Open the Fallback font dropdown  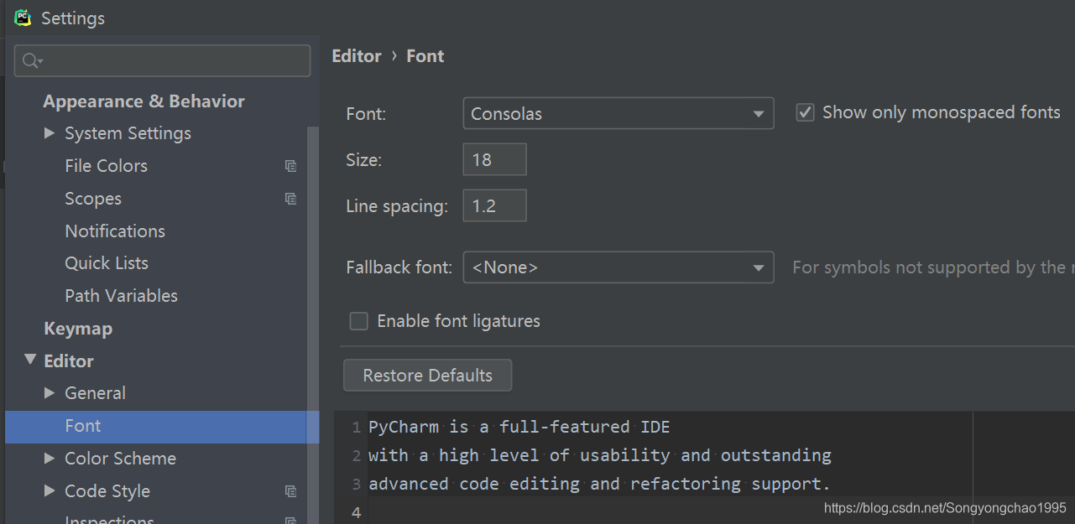pyautogui.click(x=618, y=267)
